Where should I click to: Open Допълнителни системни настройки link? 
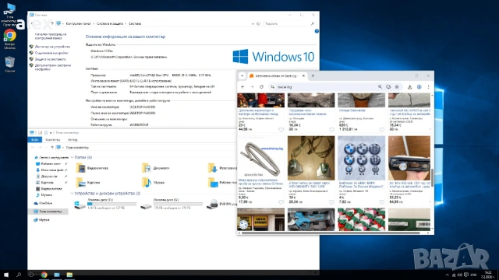pyautogui.click(x=53, y=67)
